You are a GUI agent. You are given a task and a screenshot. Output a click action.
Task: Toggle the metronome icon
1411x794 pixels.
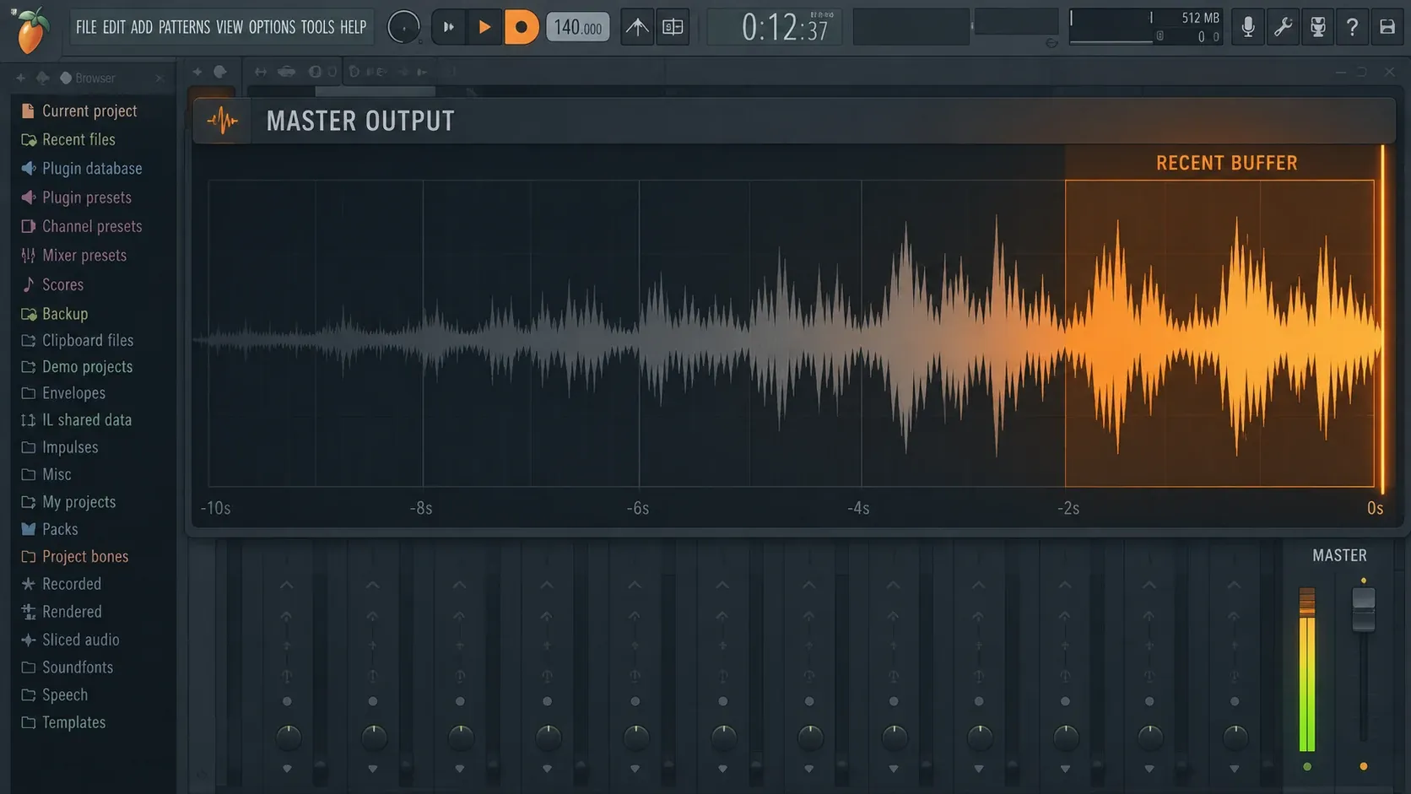click(637, 27)
